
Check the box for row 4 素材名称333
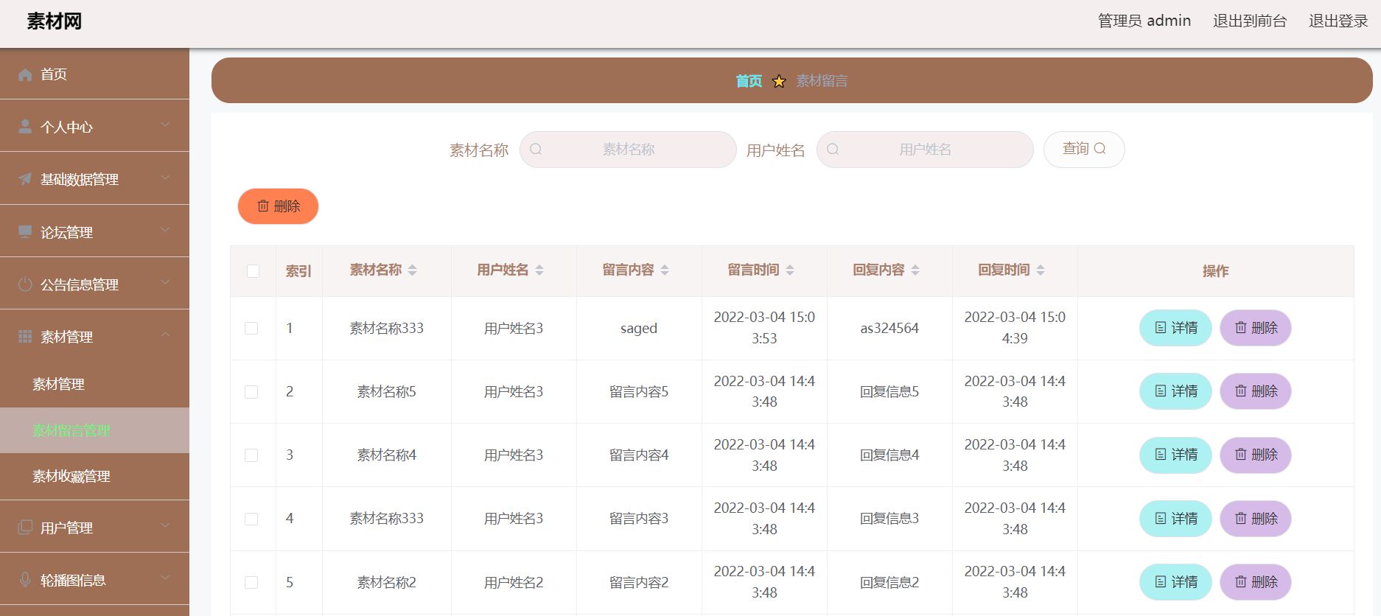(251, 519)
